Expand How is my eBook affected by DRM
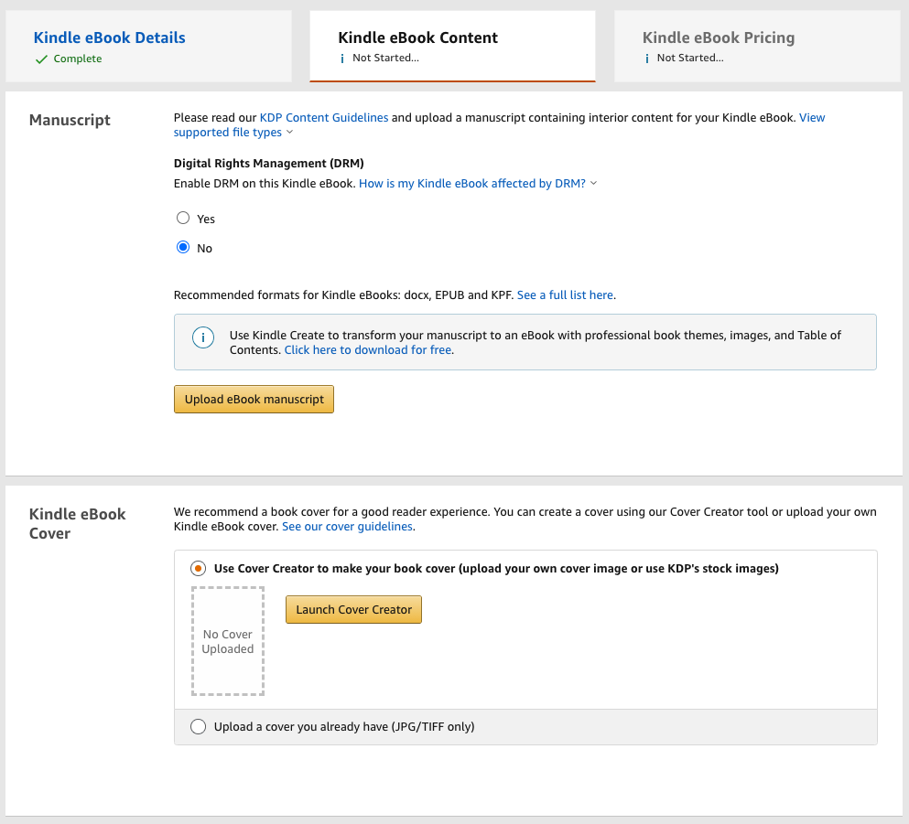Viewport: 909px width, 824px height. pos(593,184)
